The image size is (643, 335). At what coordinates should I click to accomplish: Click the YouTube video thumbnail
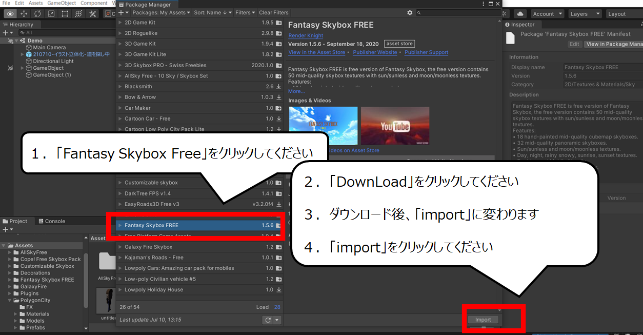pos(395,126)
